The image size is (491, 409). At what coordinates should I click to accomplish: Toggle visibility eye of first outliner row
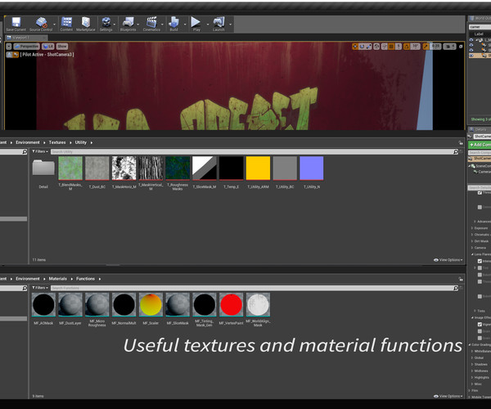pos(471,40)
